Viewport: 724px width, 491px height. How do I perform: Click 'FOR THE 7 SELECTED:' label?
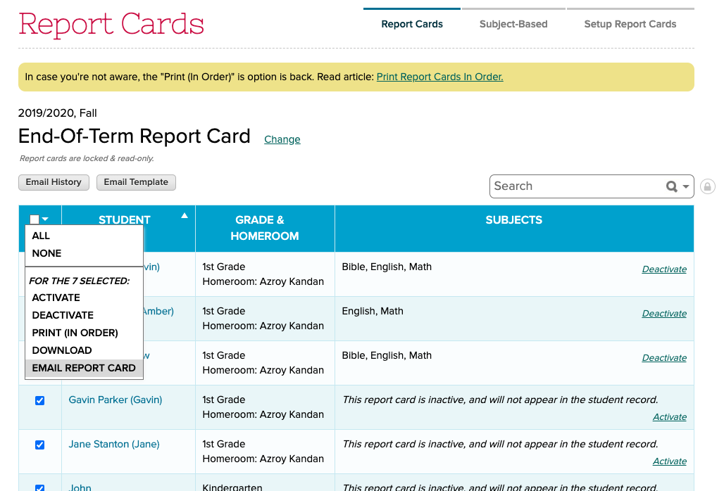(x=80, y=281)
